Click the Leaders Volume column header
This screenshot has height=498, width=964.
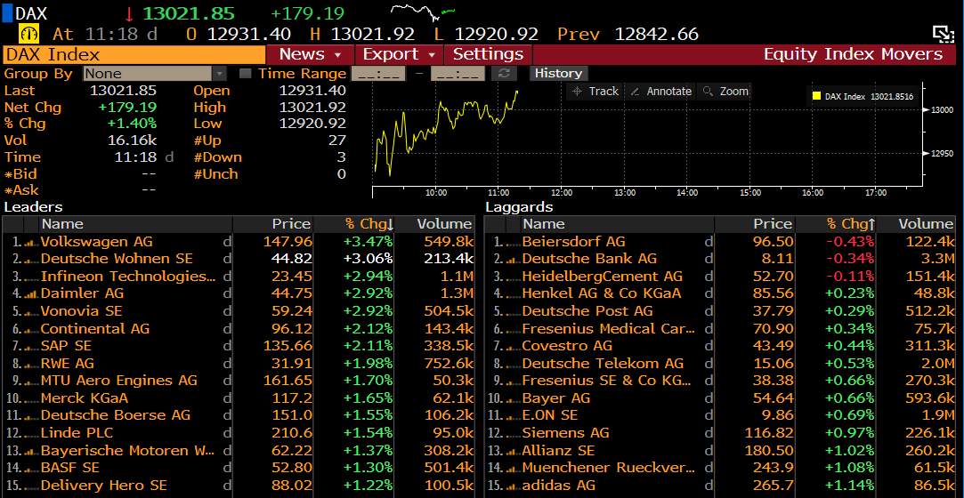(x=434, y=224)
